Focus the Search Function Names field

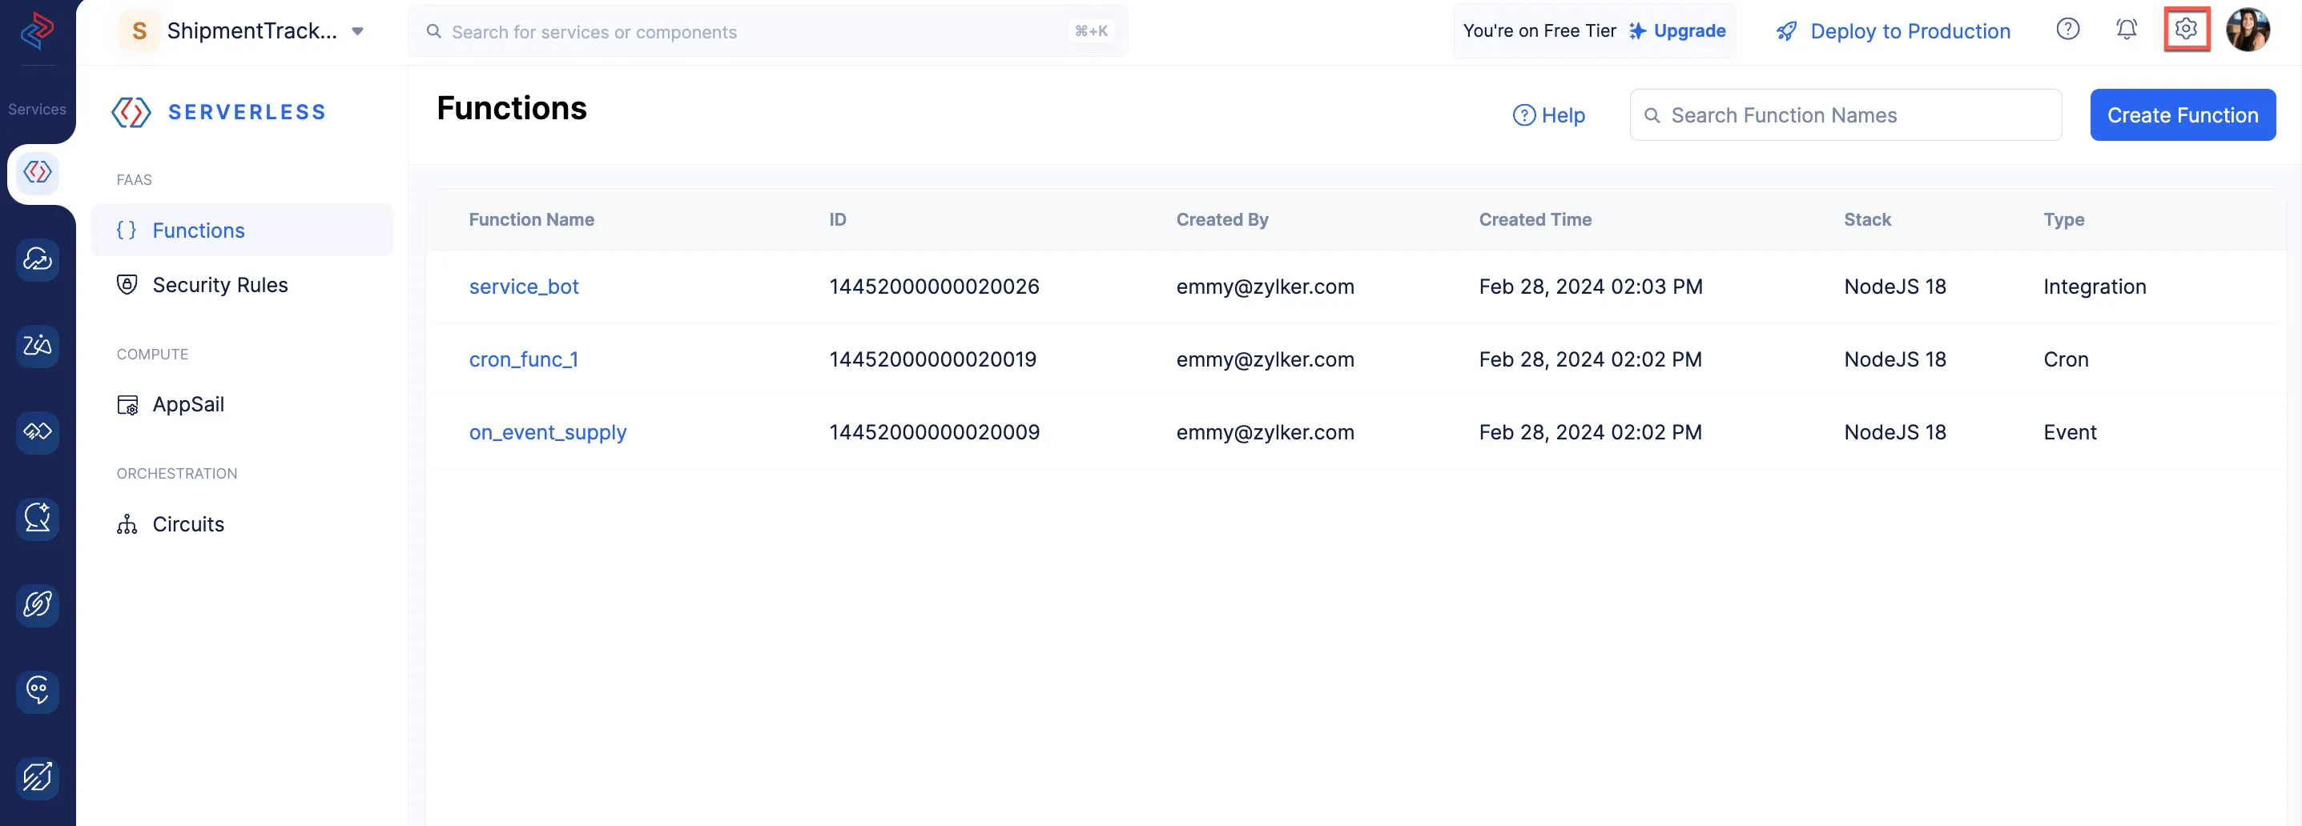click(x=1845, y=115)
